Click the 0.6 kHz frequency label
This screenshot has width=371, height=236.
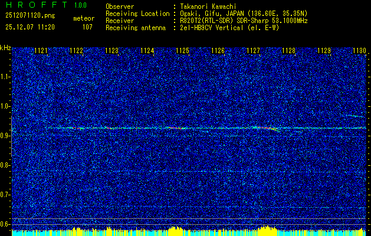[x=5, y=224]
